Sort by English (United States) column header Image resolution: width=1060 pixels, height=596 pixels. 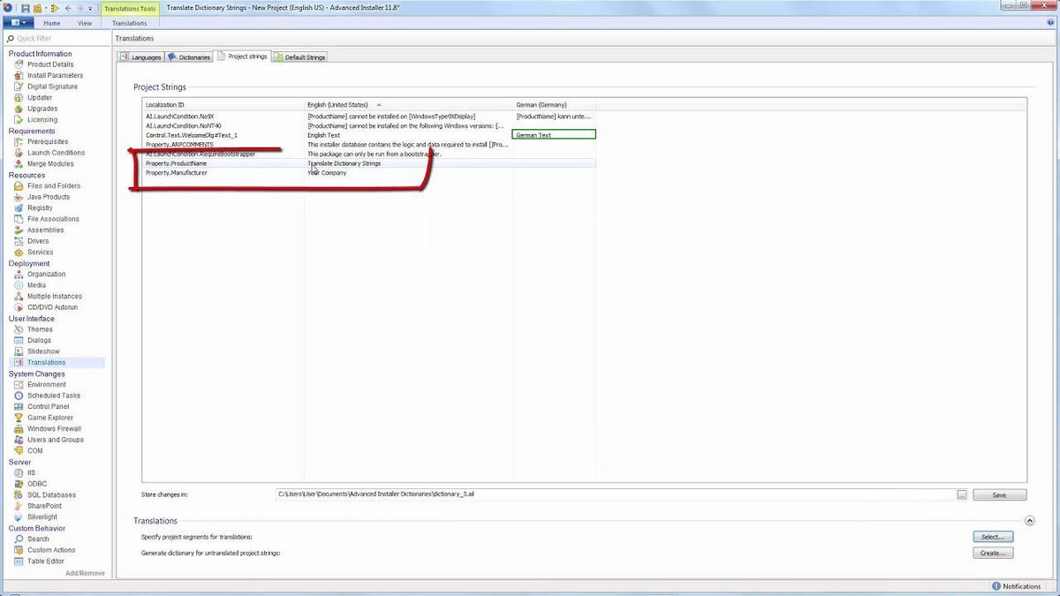(x=409, y=105)
